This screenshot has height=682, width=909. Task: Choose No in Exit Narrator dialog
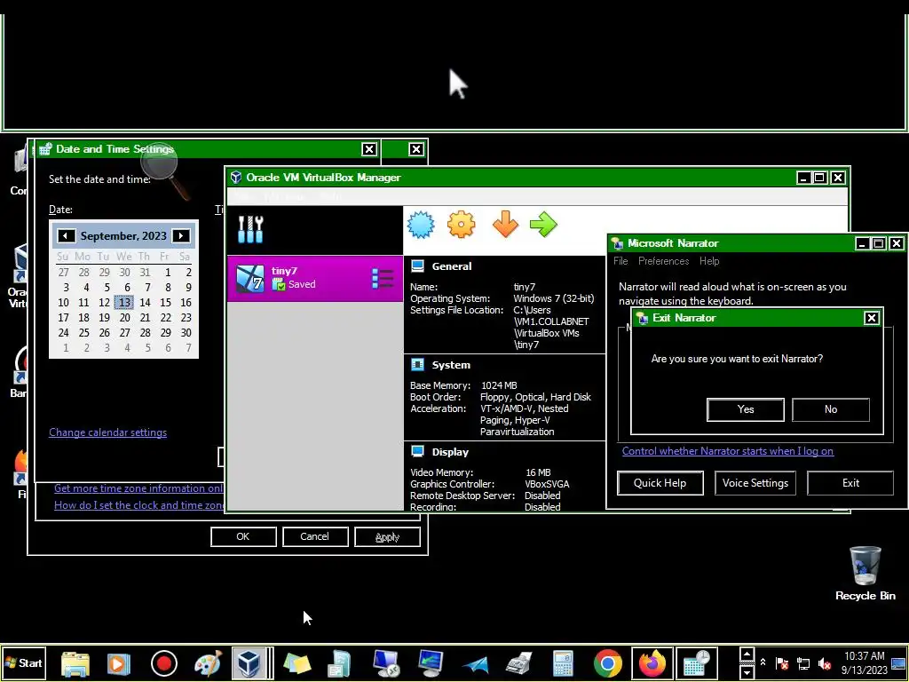click(831, 409)
